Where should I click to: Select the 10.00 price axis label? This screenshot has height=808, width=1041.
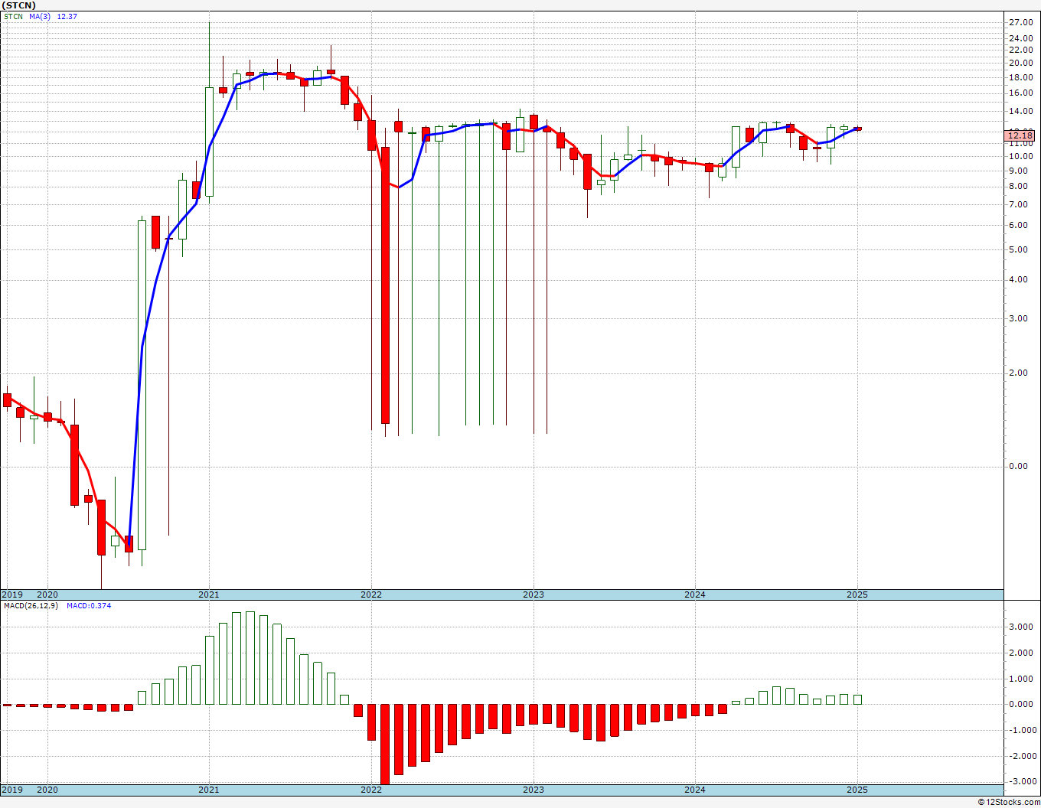tap(1021, 156)
